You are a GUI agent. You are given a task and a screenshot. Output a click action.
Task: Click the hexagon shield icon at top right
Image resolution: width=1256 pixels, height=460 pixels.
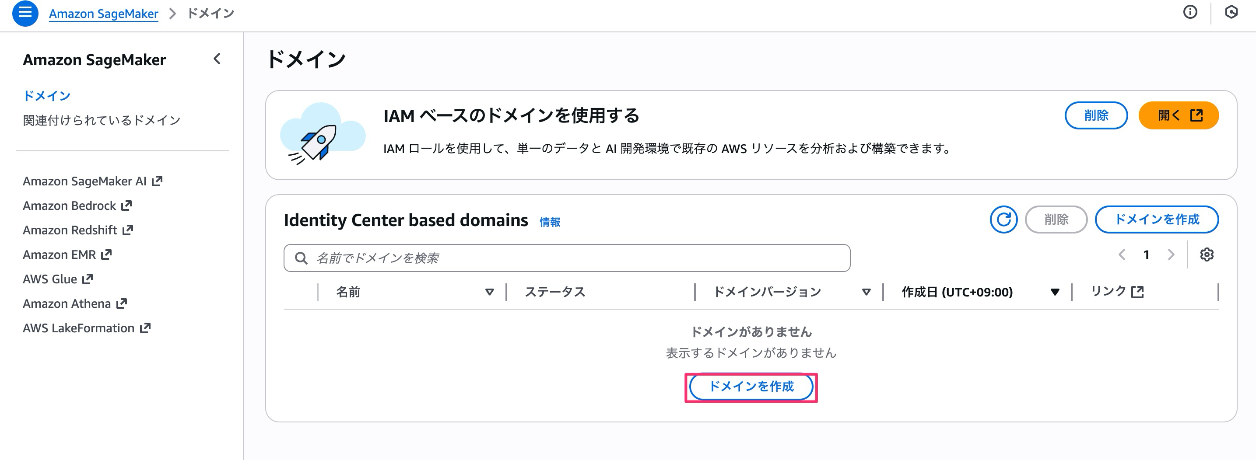point(1231,12)
